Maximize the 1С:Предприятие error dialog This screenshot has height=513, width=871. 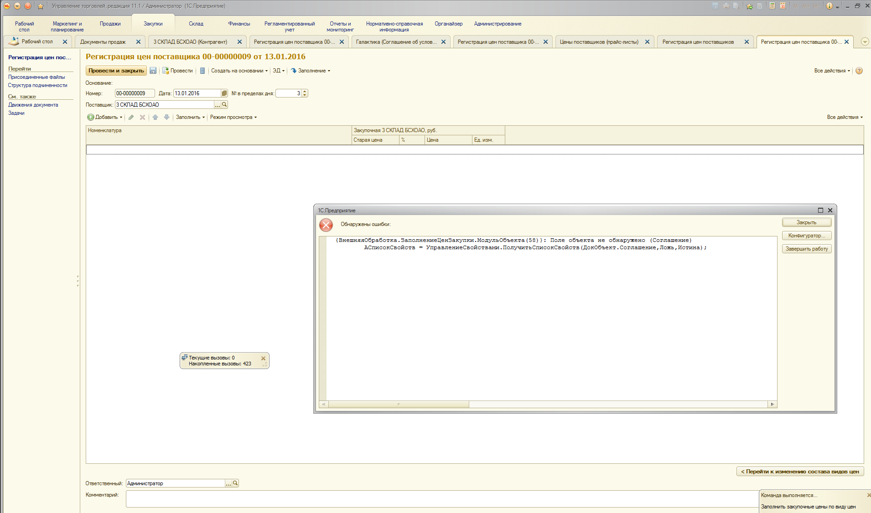(820, 210)
